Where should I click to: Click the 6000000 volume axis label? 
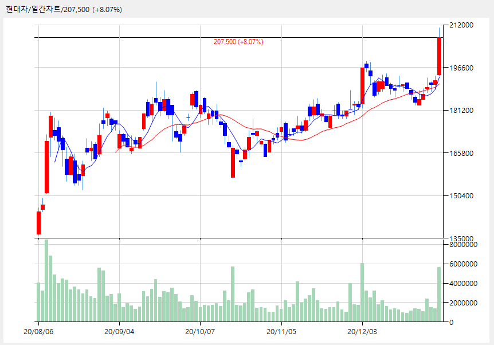coord(463,264)
